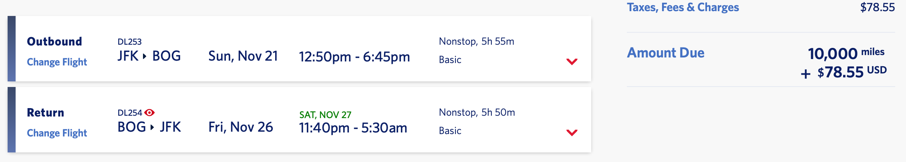This screenshot has height=162, width=906.
Task: Change the Outbound flight
Action: click(x=57, y=62)
